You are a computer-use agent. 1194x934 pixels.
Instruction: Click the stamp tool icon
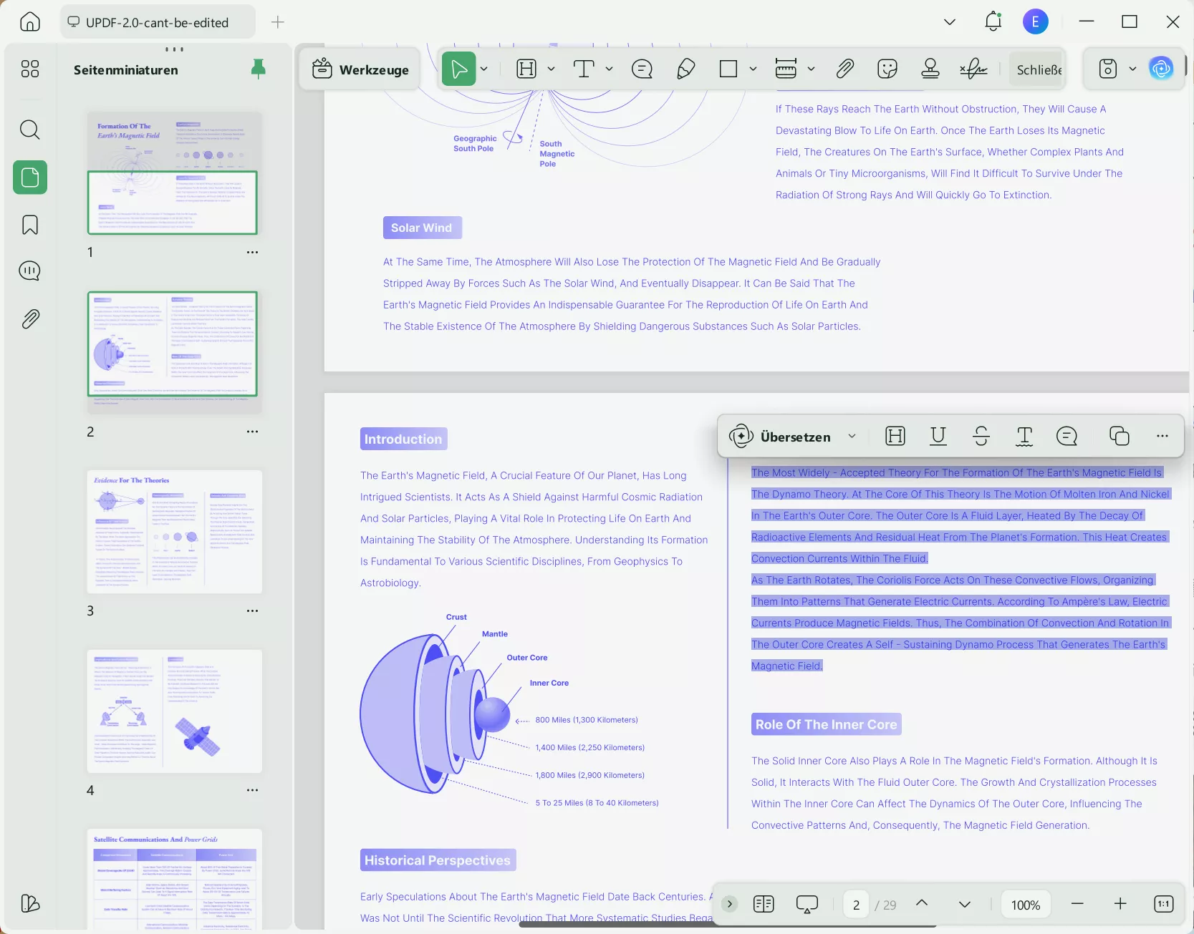click(930, 69)
